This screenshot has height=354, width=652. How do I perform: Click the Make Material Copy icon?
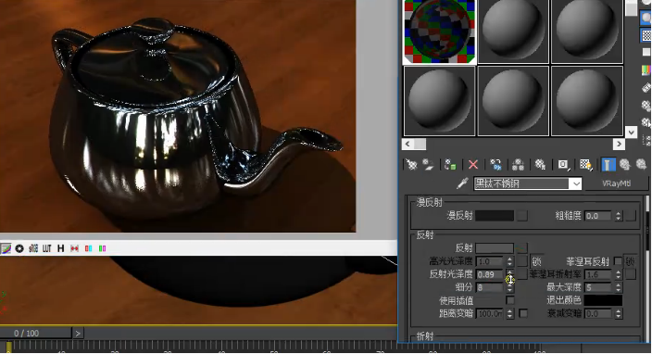click(495, 165)
